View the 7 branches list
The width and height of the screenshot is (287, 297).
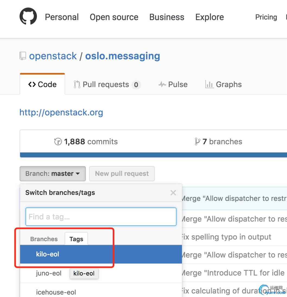pyautogui.click(x=218, y=142)
